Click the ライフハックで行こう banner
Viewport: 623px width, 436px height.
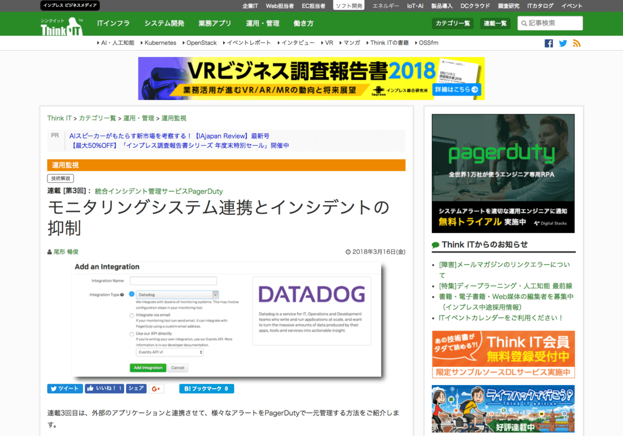(x=503, y=409)
